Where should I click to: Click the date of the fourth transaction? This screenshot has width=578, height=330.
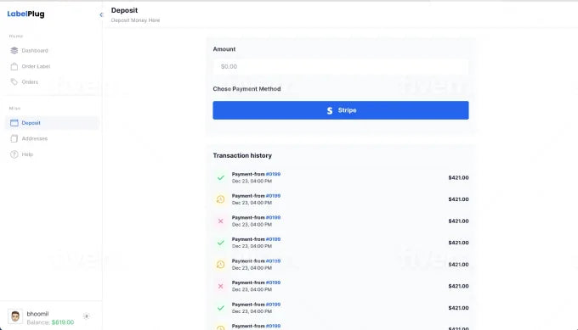pos(252,246)
